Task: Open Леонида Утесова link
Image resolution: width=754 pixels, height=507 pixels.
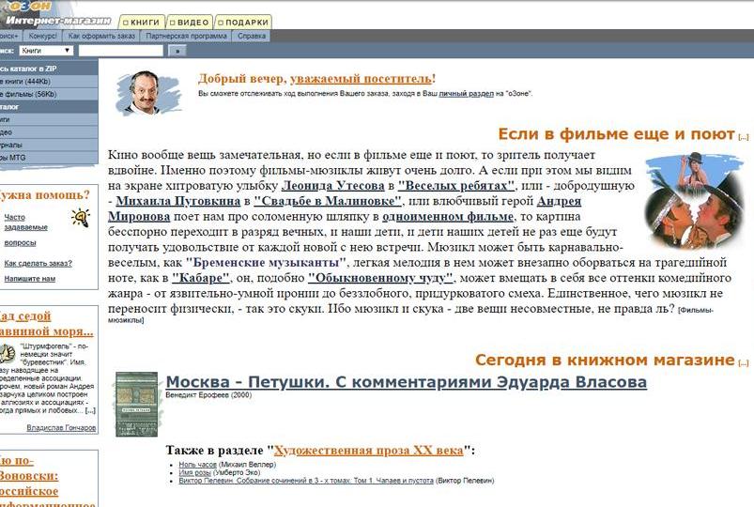Action: [x=332, y=186]
